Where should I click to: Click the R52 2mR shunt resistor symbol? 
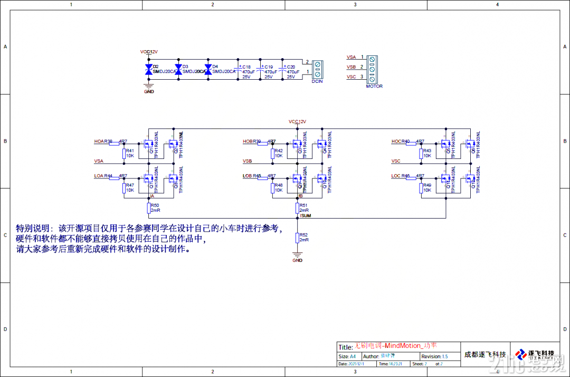297,238
